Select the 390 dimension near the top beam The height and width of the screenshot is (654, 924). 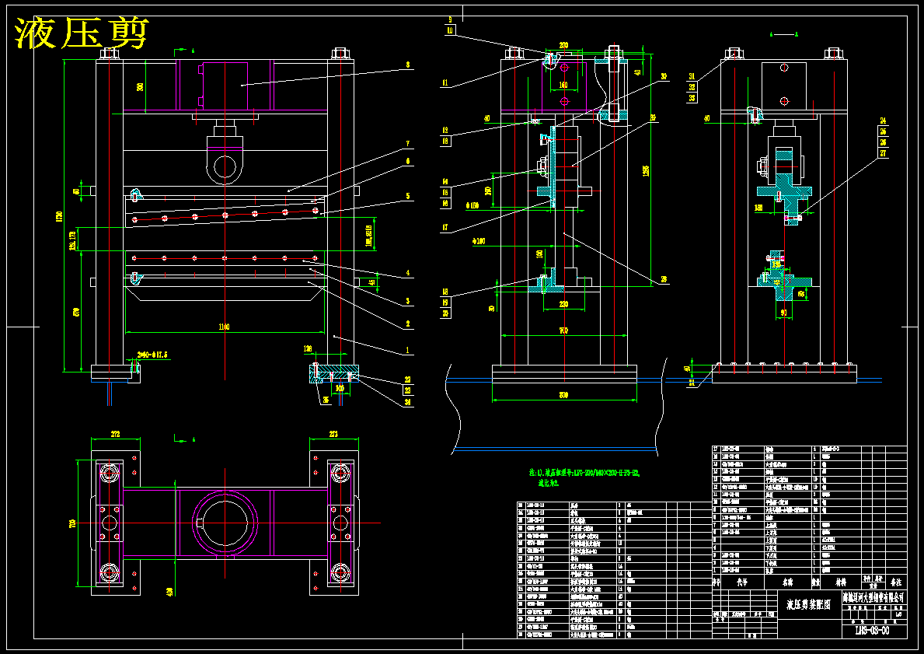tap(140, 86)
